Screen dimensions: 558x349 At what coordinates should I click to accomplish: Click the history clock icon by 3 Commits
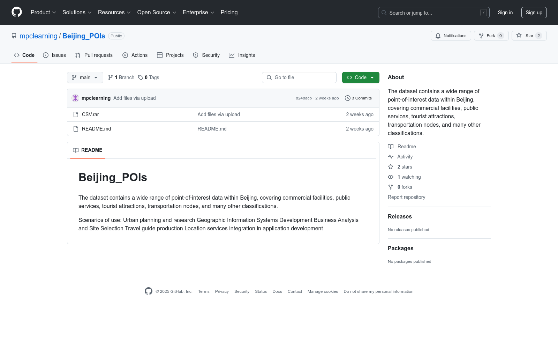click(x=347, y=98)
